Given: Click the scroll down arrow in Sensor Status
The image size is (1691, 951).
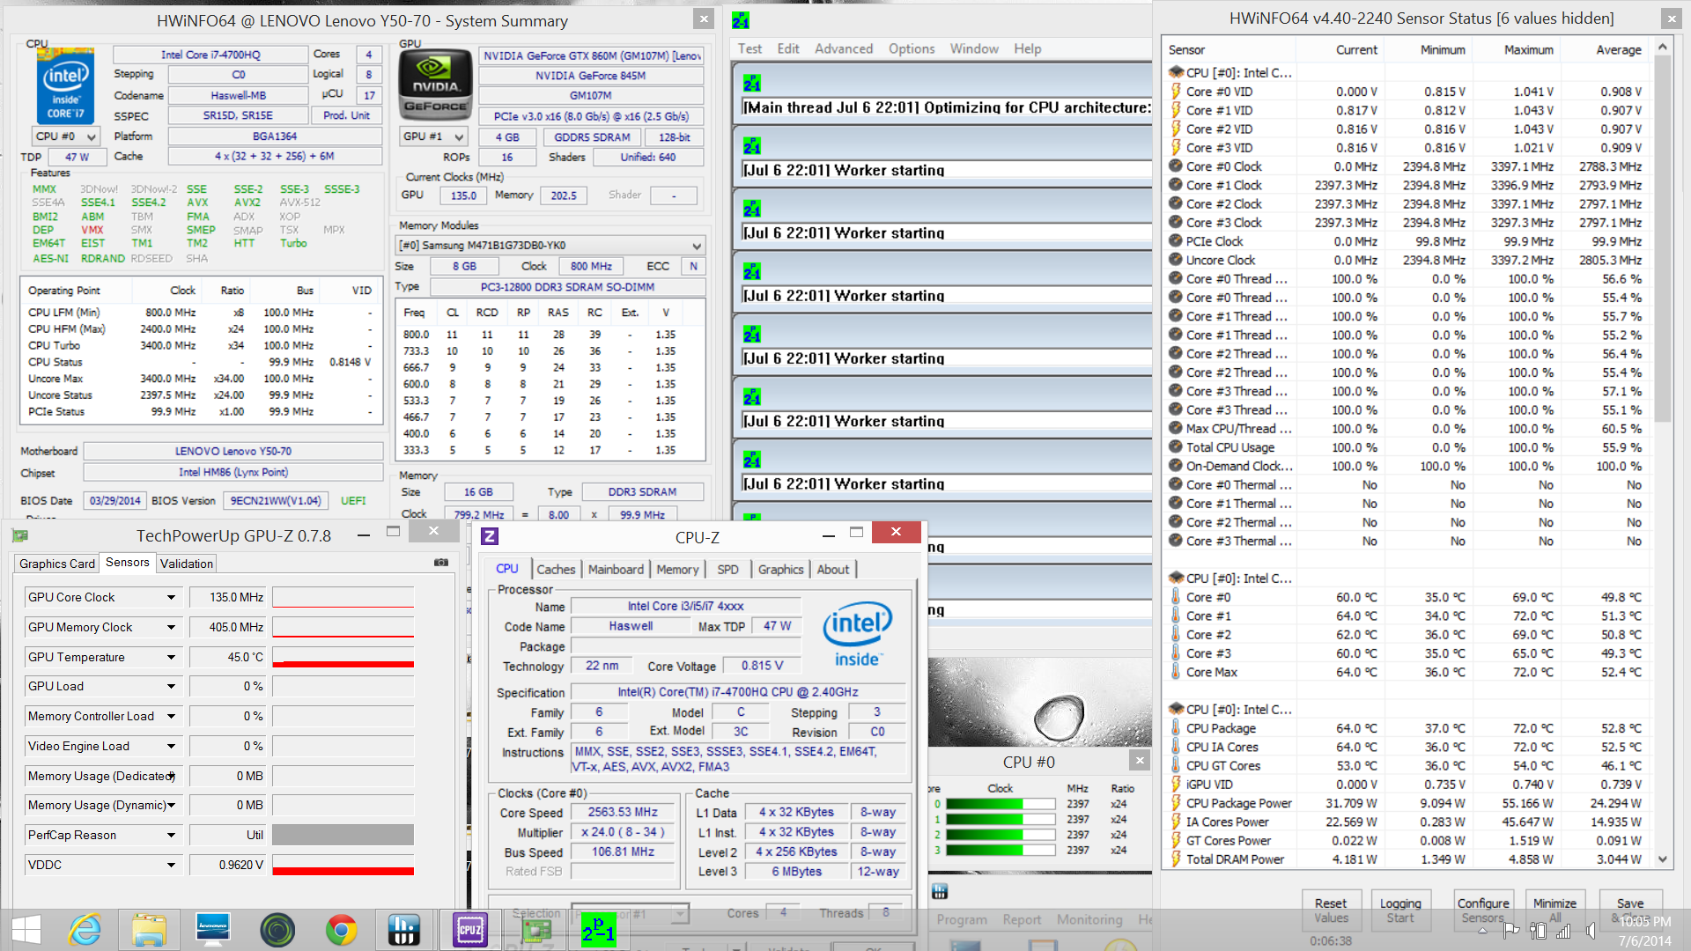Looking at the screenshot, I should point(1662,859).
